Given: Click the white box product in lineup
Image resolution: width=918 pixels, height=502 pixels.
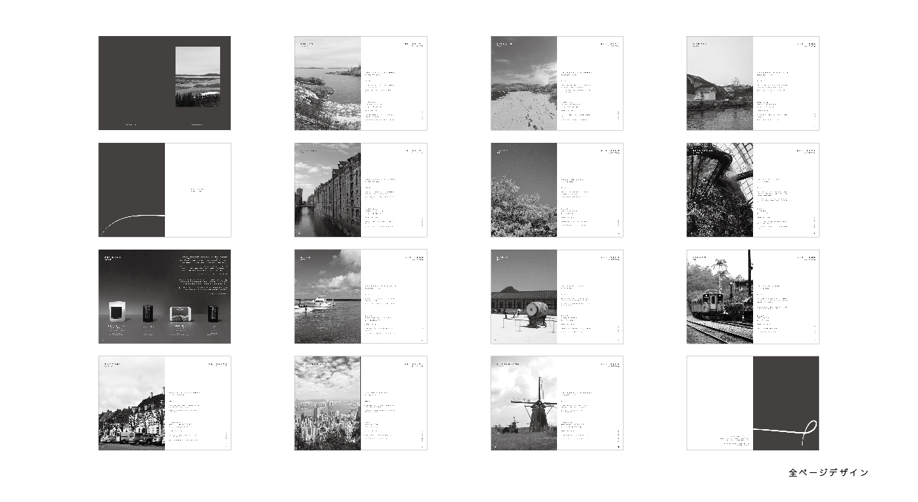Looking at the screenshot, I should click(x=117, y=312).
